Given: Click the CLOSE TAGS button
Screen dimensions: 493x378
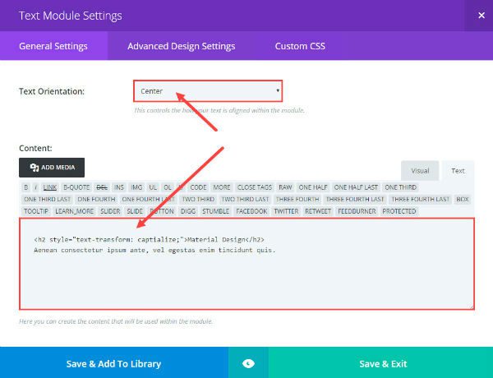Looking at the screenshot, I should (255, 187).
